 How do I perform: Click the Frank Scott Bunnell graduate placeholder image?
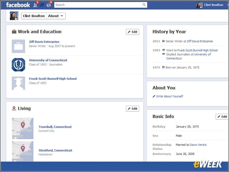click(18, 83)
